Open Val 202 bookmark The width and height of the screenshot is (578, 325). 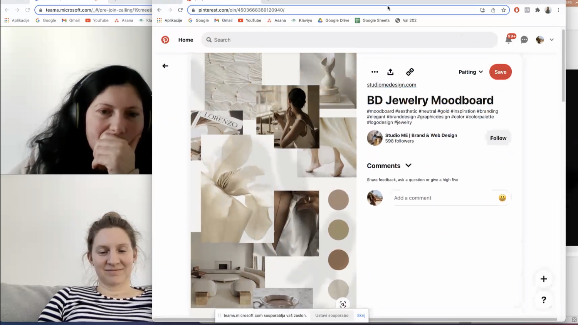point(406,20)
